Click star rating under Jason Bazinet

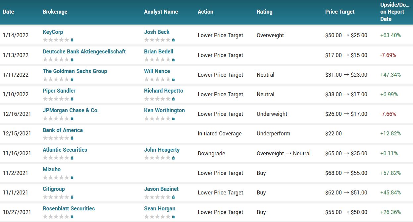tap(157, 197)
